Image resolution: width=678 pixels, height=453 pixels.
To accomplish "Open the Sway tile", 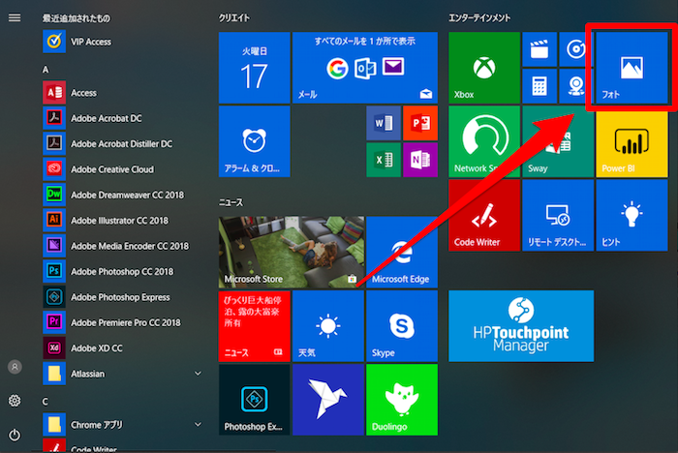I will [558, 141].
